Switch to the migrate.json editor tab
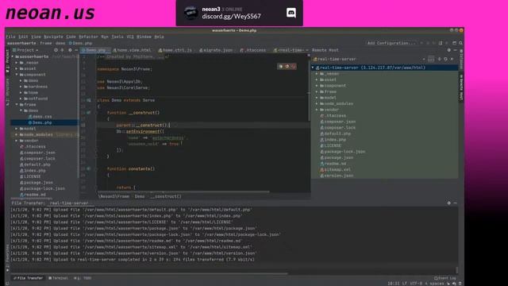Viewport: 508px width, 286px height. tap(216, 50)
